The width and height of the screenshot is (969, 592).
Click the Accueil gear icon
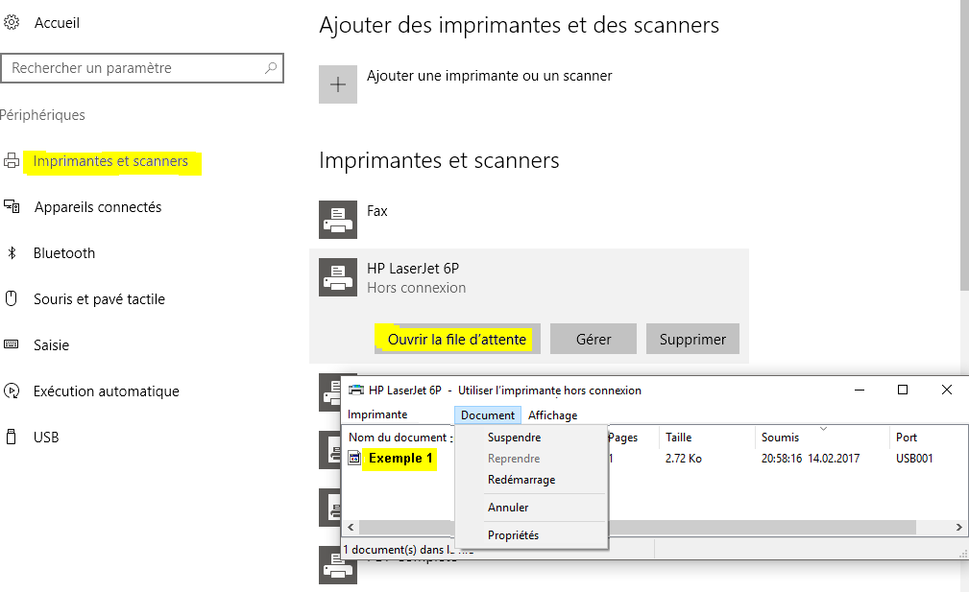tap(12, 22)
